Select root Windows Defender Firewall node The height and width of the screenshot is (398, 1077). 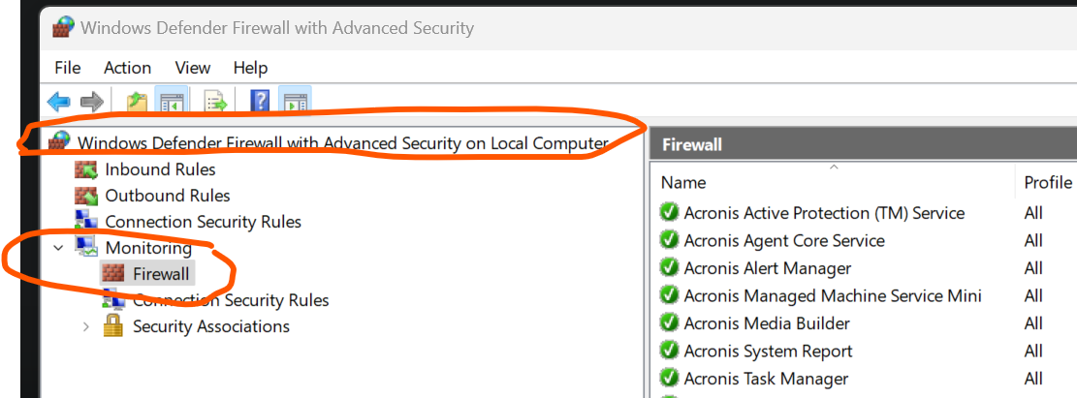(x=341, y=143)
